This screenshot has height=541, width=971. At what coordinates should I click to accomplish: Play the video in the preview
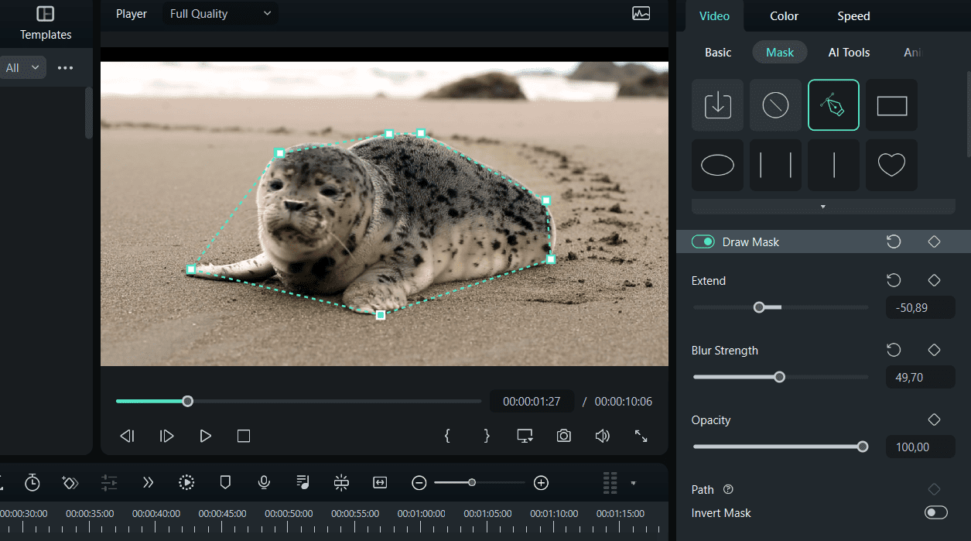tap(205, 436)
